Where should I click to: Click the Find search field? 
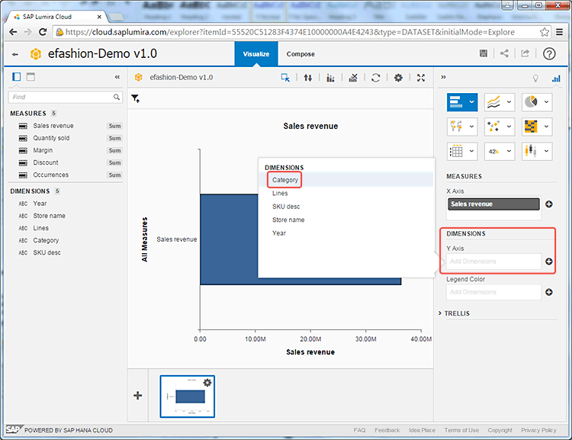[61, 97]
